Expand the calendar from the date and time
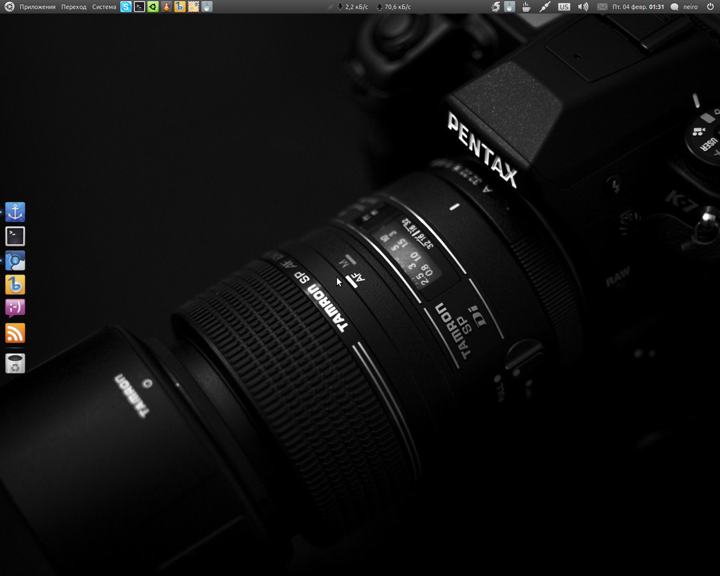Screen dimensions: 720x576 tap(638, 7)
